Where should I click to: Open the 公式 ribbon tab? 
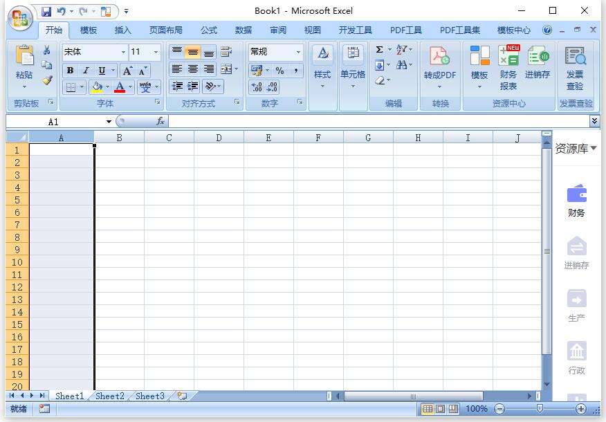click(x=209, y=30)
